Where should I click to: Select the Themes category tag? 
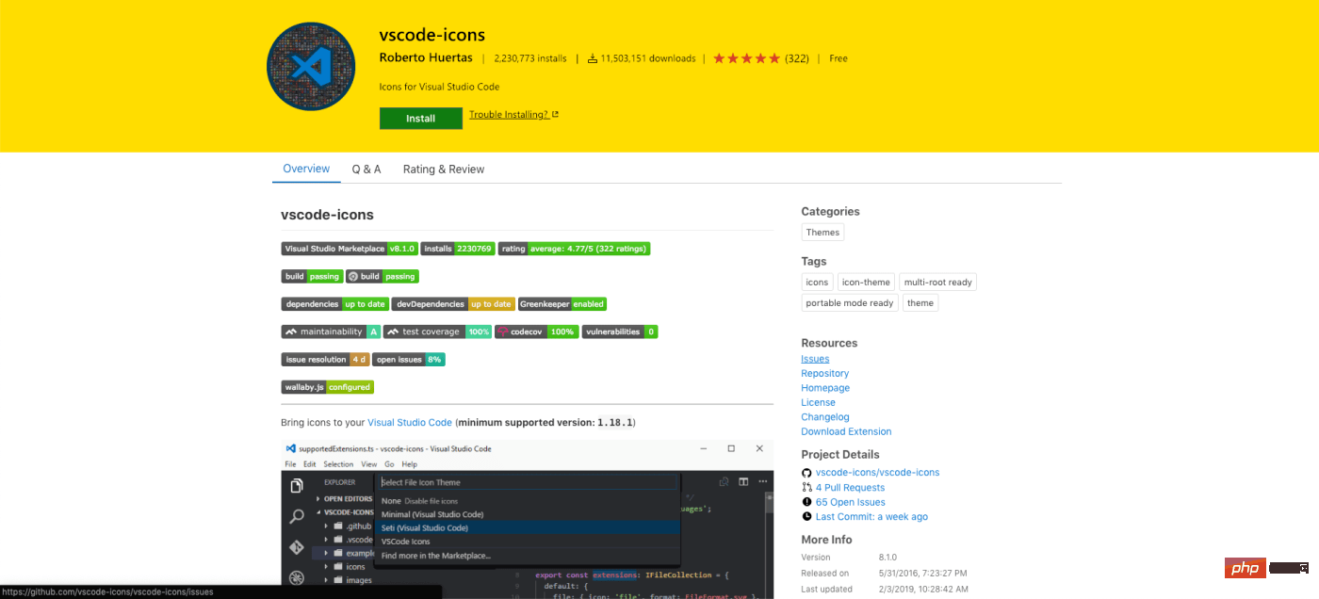pyautogui.click(x=822, y=233)
